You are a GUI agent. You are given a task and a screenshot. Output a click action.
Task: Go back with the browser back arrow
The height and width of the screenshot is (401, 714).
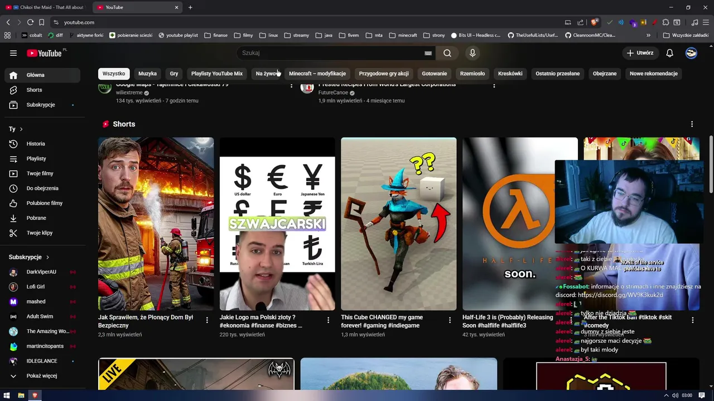pyautogui.click(x=8, y=22)
